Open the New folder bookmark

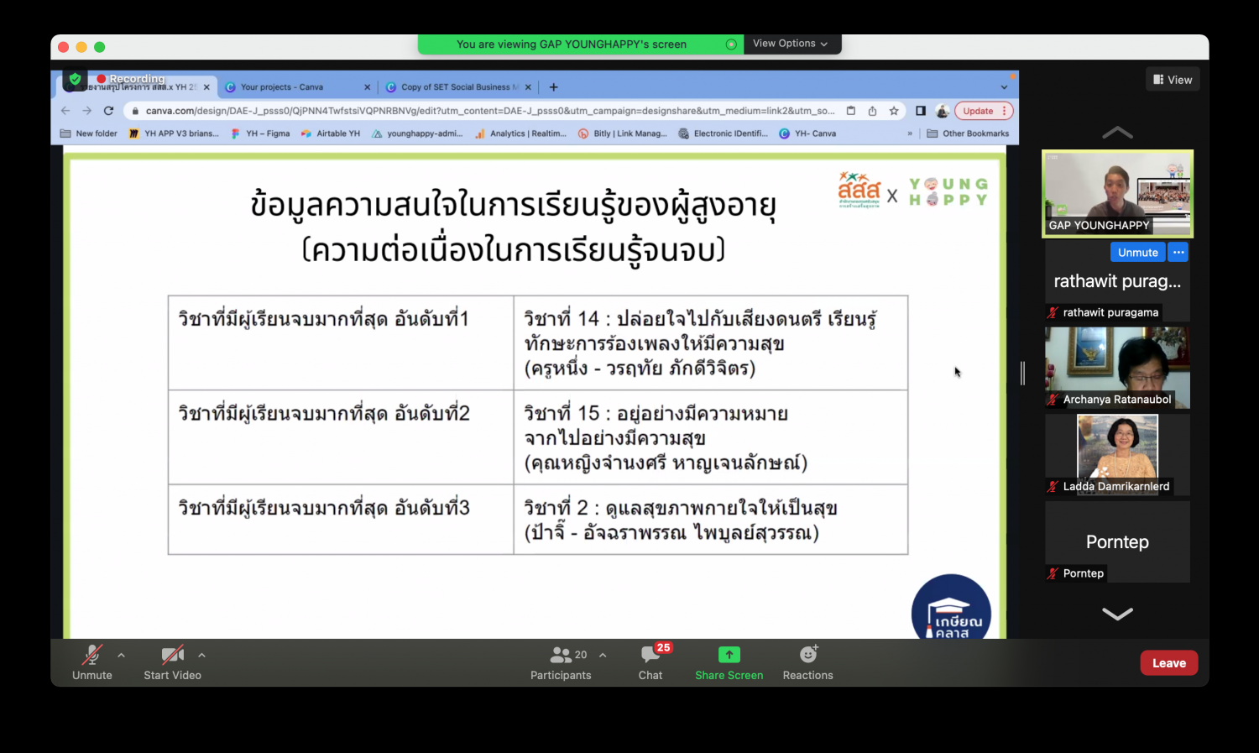point(88,133)
